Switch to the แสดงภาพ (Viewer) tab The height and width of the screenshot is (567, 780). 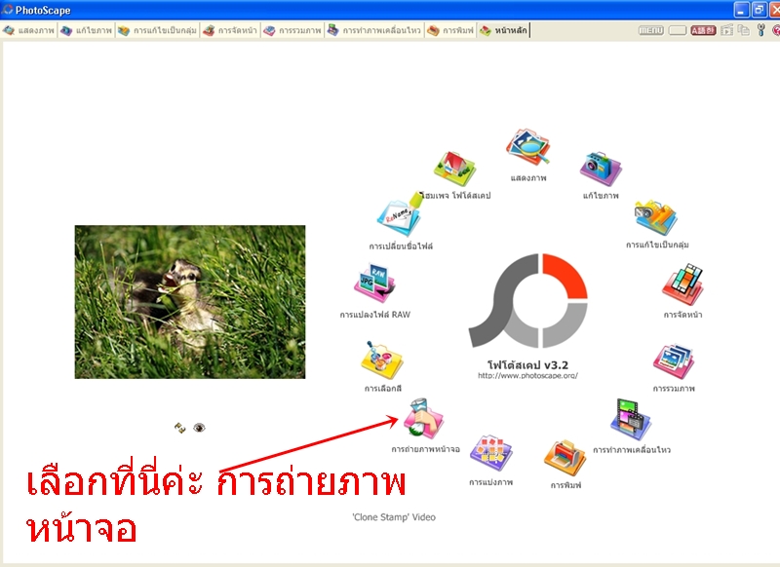click(28, 30)
